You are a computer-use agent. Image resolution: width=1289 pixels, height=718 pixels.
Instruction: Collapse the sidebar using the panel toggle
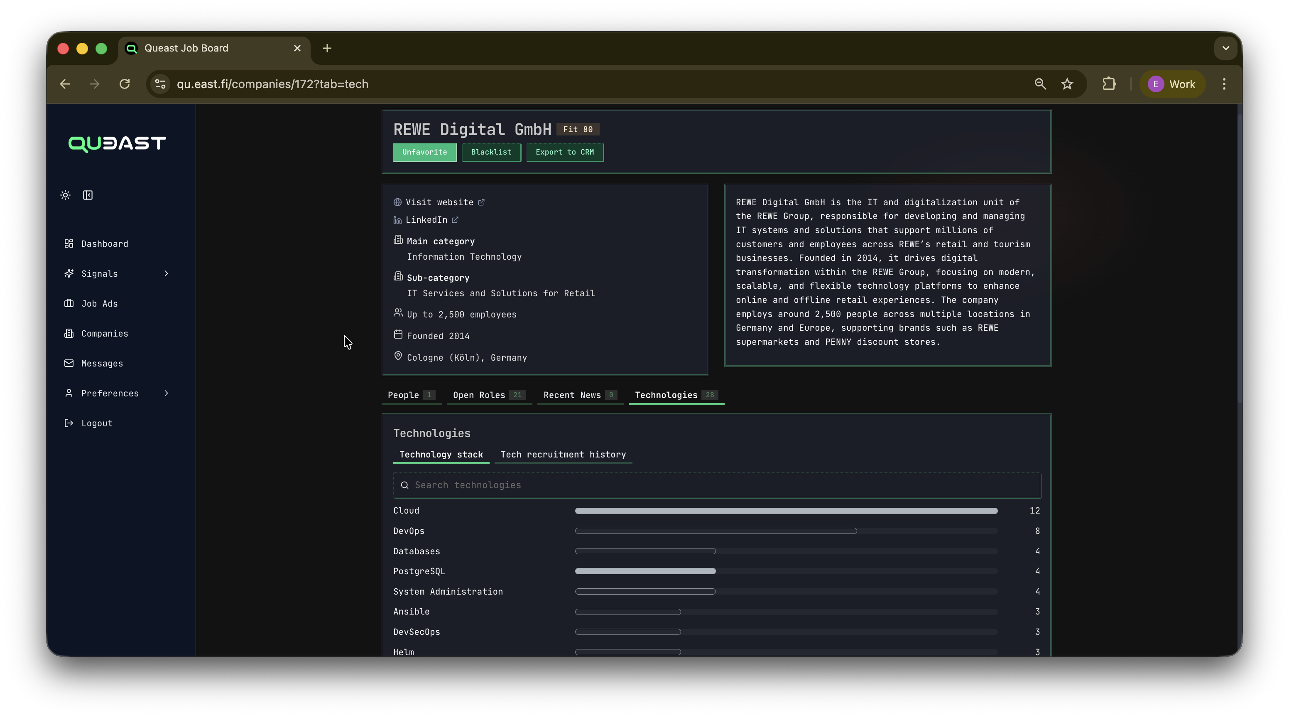[x=88, y=195]
